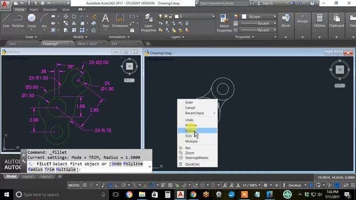Screen dimensions: 356x200
Task: Toggle ortho mode in status bar
Action: click(x=116, y=185)
